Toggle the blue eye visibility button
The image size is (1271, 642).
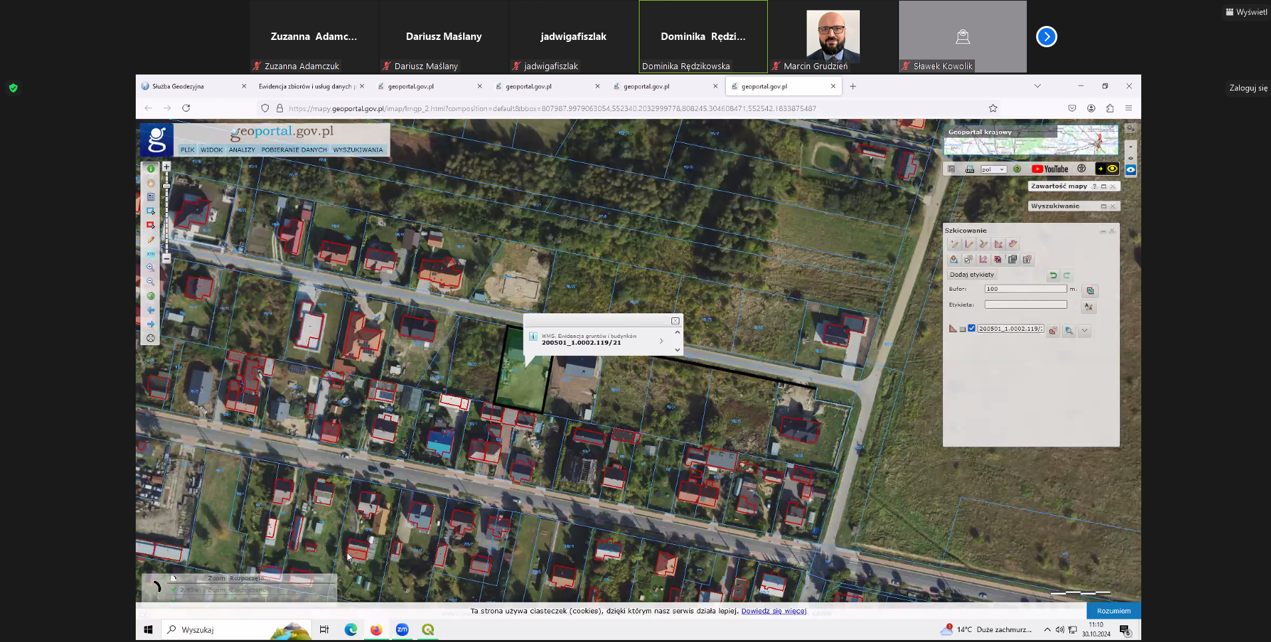coord(1131,170)
